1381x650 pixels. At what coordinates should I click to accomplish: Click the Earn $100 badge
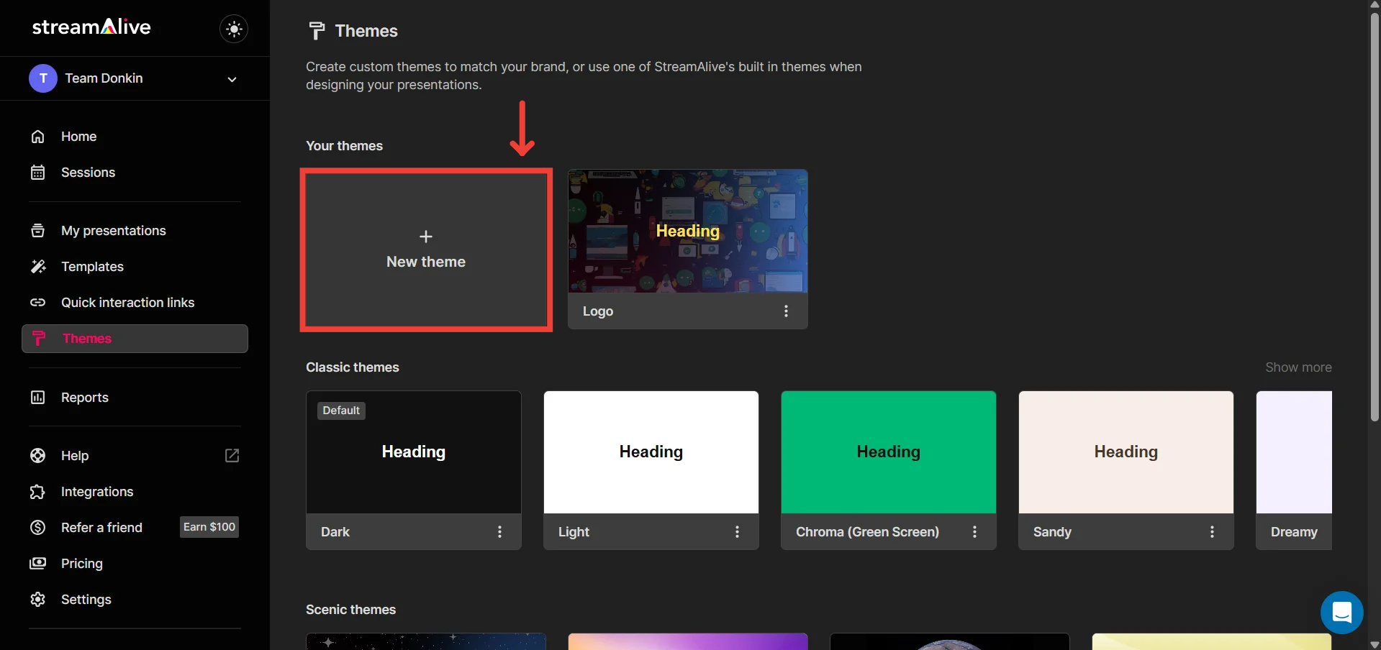click(x=209, y=527)
